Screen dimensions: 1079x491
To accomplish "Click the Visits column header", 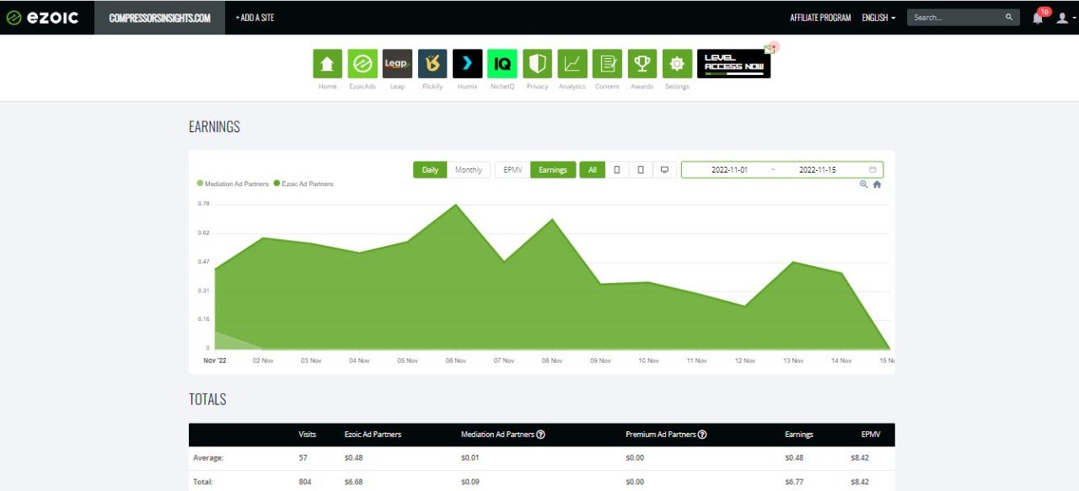I will 308,435.
